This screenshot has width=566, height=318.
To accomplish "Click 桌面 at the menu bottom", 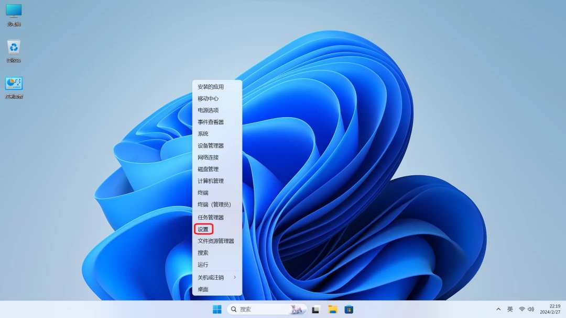I will (x=217, y=289).
